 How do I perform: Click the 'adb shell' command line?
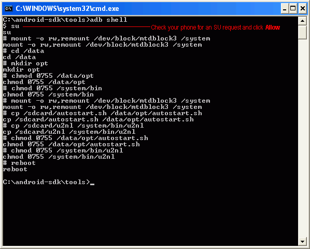point(65,20)
